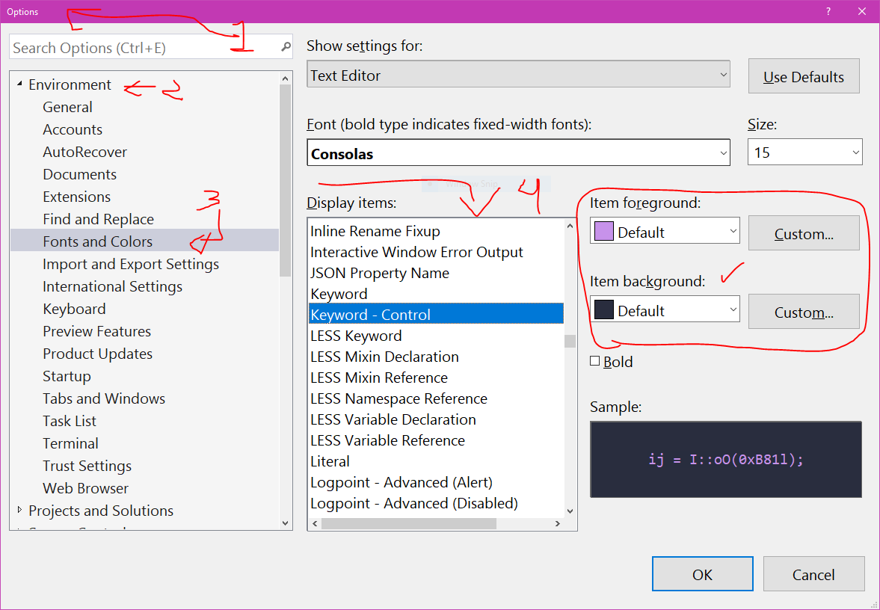Open the Size dropdown
Image resolution: width=880 pixels, height=610 pixels.
point(858,152)
